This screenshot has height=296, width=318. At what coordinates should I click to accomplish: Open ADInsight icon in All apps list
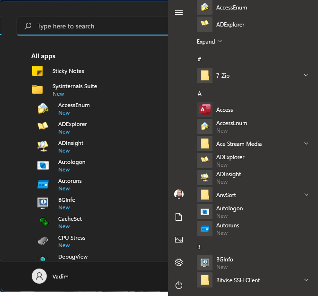pyautogui.click(x=43, y=146)
